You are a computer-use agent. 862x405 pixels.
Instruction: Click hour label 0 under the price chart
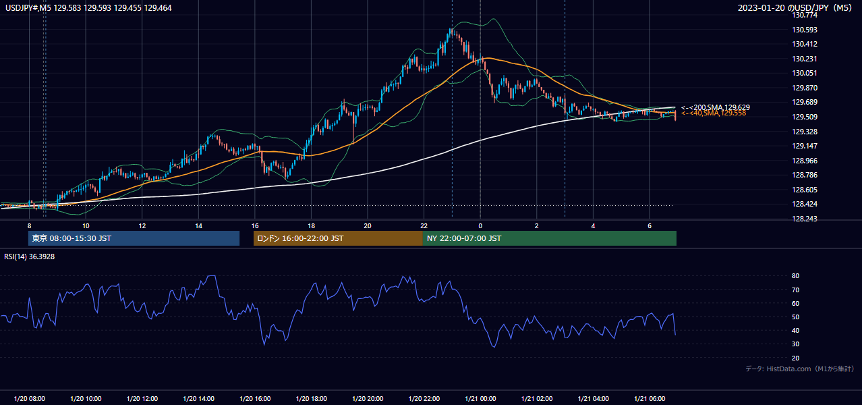coord(480,225)
